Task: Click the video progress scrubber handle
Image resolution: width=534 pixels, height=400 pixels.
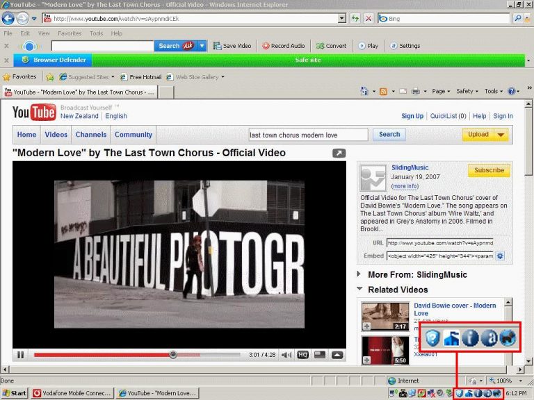Action: tap(173, 355)
